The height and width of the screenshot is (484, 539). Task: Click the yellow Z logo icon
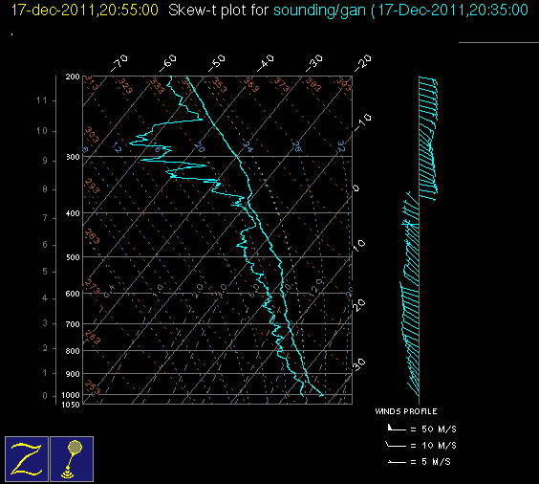coord(27,459)
